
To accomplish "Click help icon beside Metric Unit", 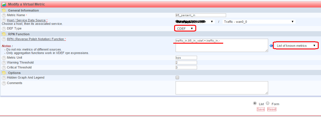I will tap(4, 58).
